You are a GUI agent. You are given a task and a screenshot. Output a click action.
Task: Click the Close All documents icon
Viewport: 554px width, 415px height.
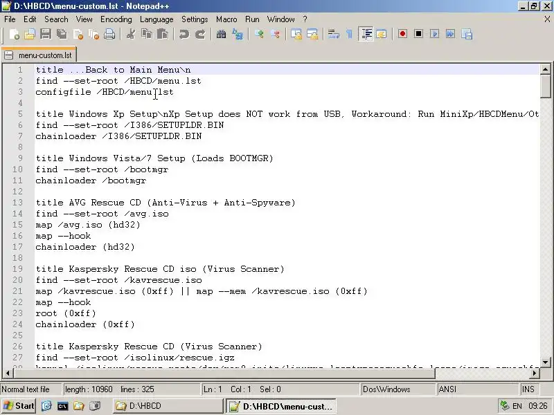93,34
